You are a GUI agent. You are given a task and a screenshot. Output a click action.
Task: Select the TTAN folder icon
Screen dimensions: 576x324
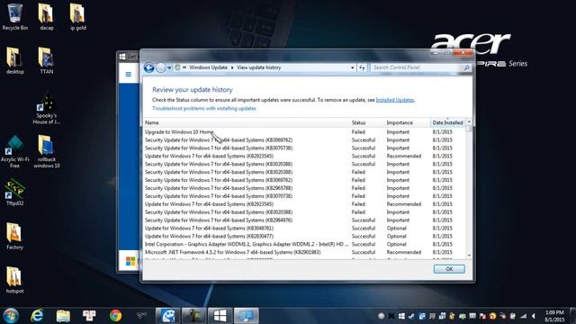coord(46,61)
